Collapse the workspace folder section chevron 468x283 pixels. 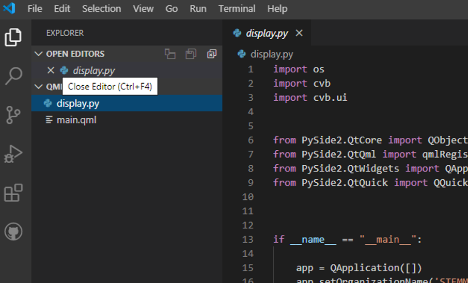[x=39, y=86]
